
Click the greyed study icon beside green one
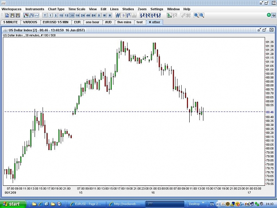[x=175, y=16]
